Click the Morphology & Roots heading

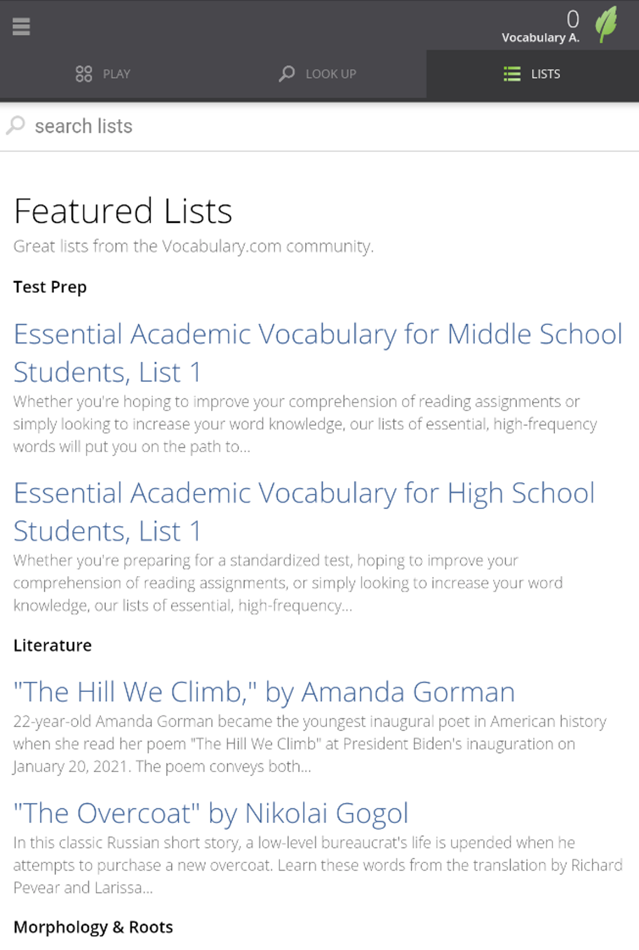click(93, 927)
